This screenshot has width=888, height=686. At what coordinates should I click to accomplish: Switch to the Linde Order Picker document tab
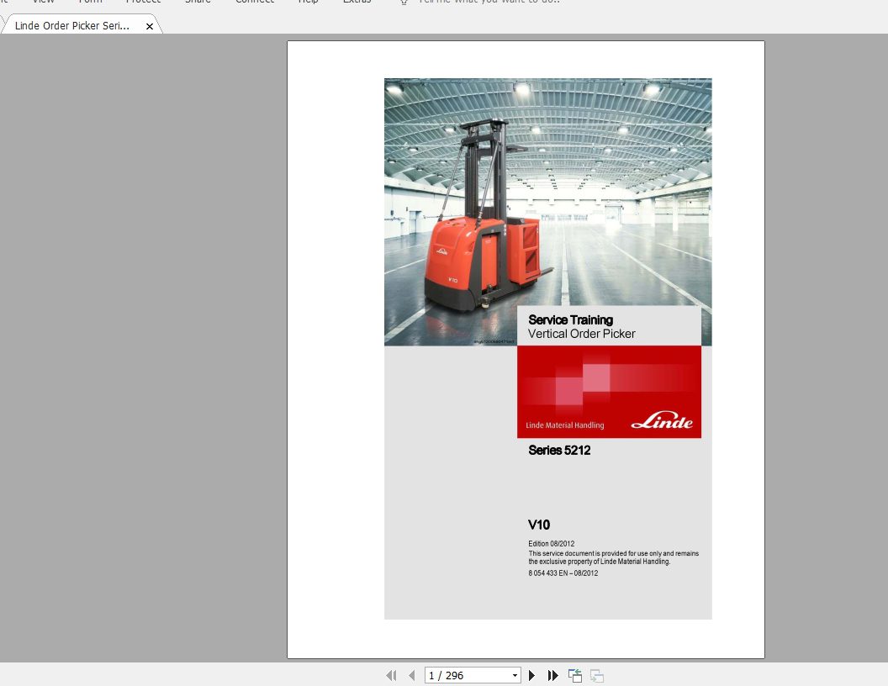point(72,25)
